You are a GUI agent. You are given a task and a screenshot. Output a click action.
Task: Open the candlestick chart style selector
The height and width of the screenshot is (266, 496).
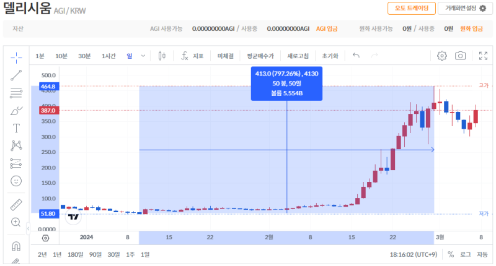(x=162, y=56)
